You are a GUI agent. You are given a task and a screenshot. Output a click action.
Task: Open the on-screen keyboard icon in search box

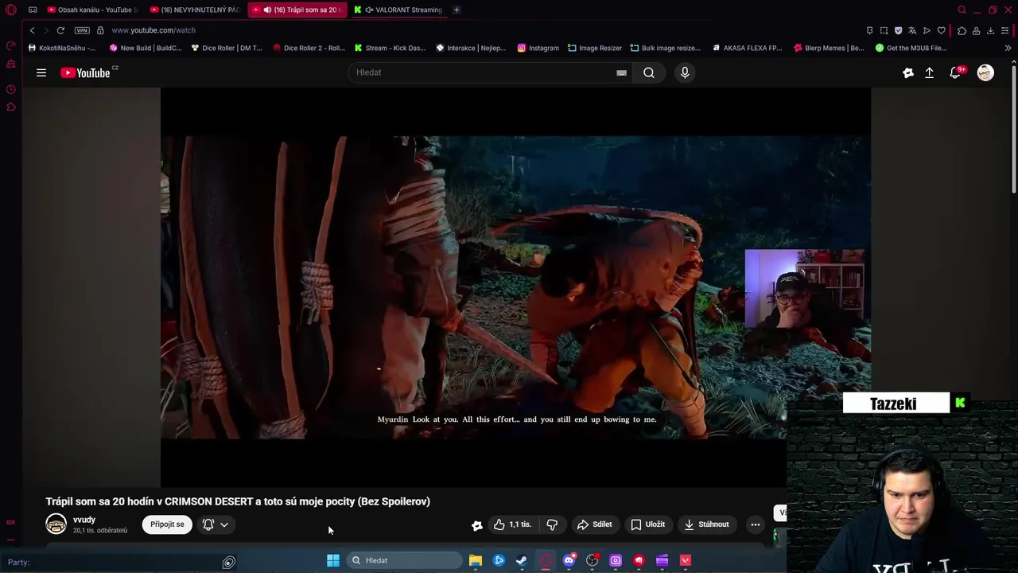(622, 72)
